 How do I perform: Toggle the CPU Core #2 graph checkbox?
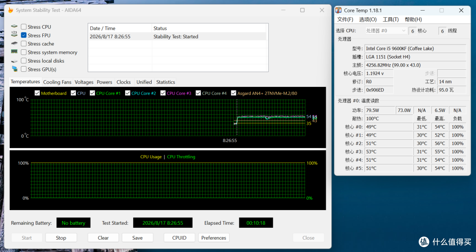pyautogui.click(x=127, y=93)
